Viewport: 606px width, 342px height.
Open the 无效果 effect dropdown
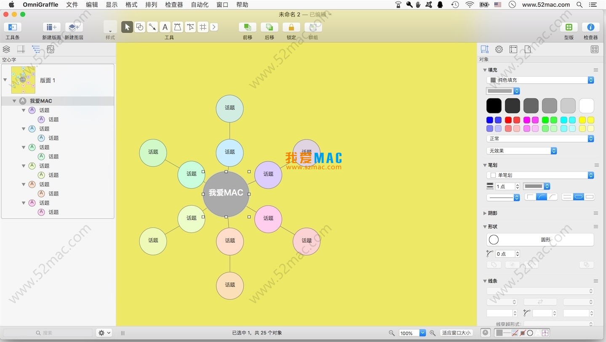click(522, 151)
